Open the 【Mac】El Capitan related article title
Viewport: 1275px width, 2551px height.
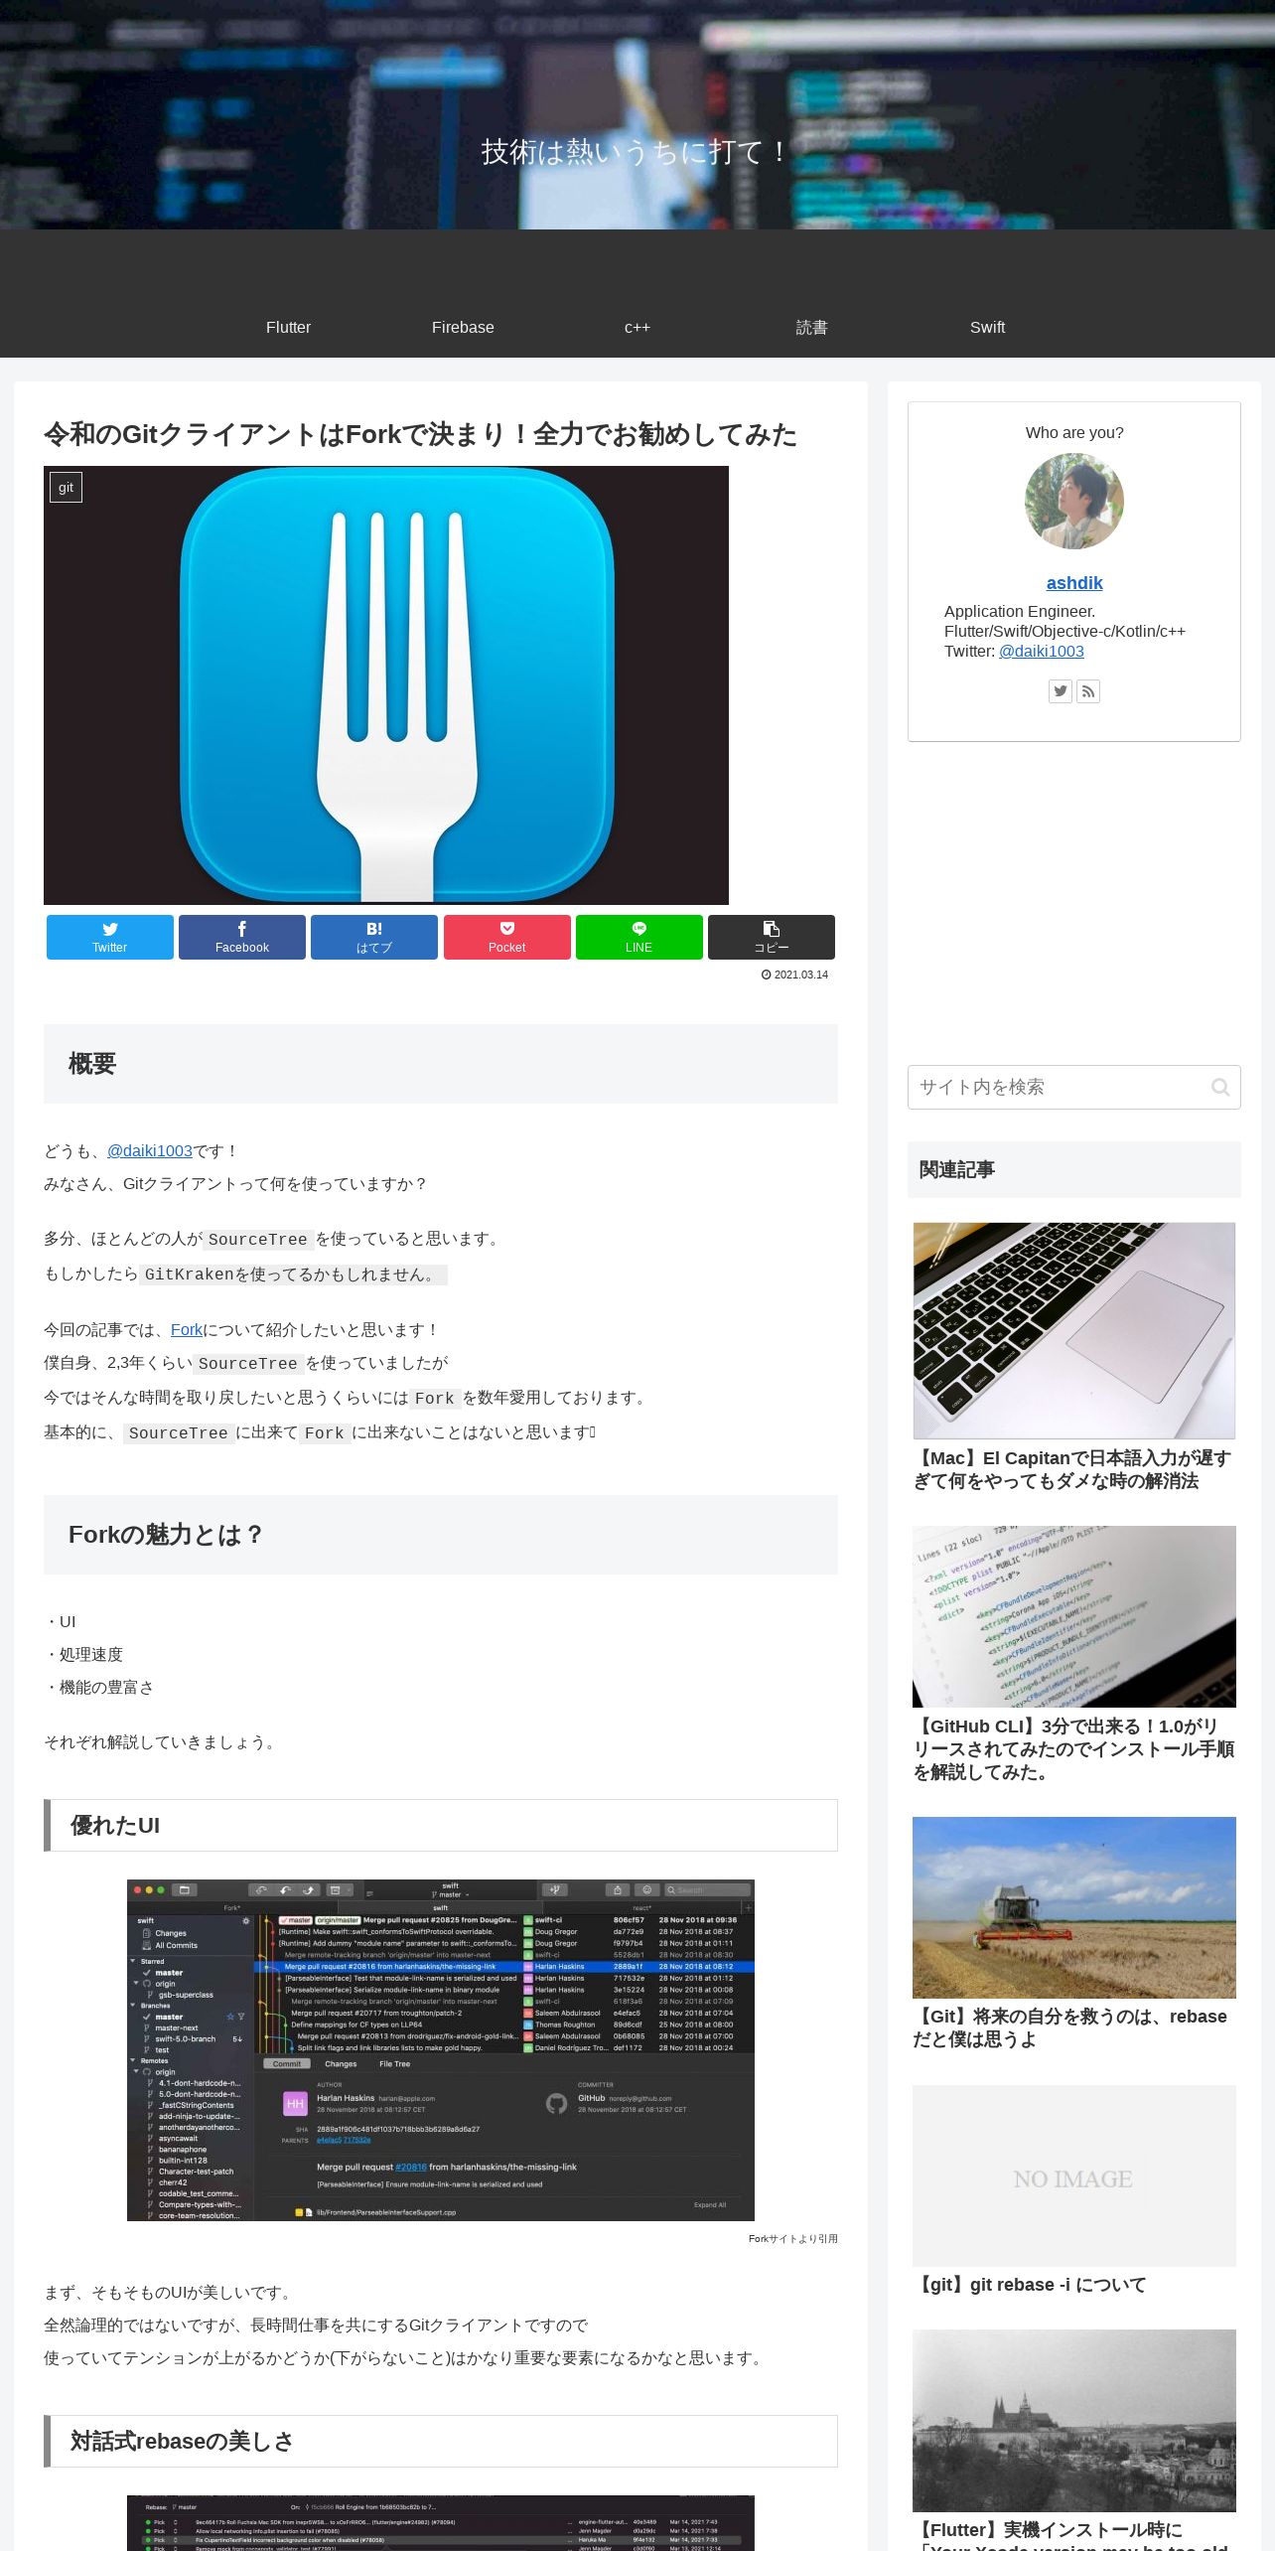(x=1073, y=1469)
